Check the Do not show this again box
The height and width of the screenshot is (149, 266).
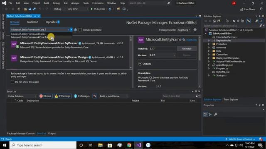[x=12, y=82]
